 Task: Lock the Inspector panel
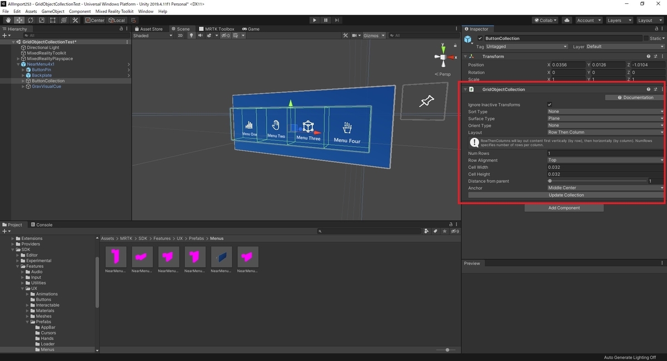[655, 29]
